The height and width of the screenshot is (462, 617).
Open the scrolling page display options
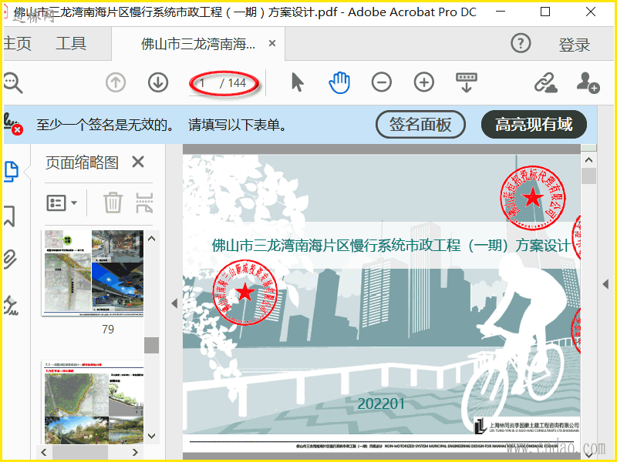pyautogui.click(x=467, y=82)
